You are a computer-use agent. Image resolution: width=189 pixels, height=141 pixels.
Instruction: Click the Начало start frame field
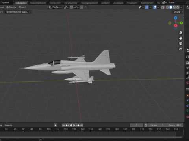click(156, 125)
